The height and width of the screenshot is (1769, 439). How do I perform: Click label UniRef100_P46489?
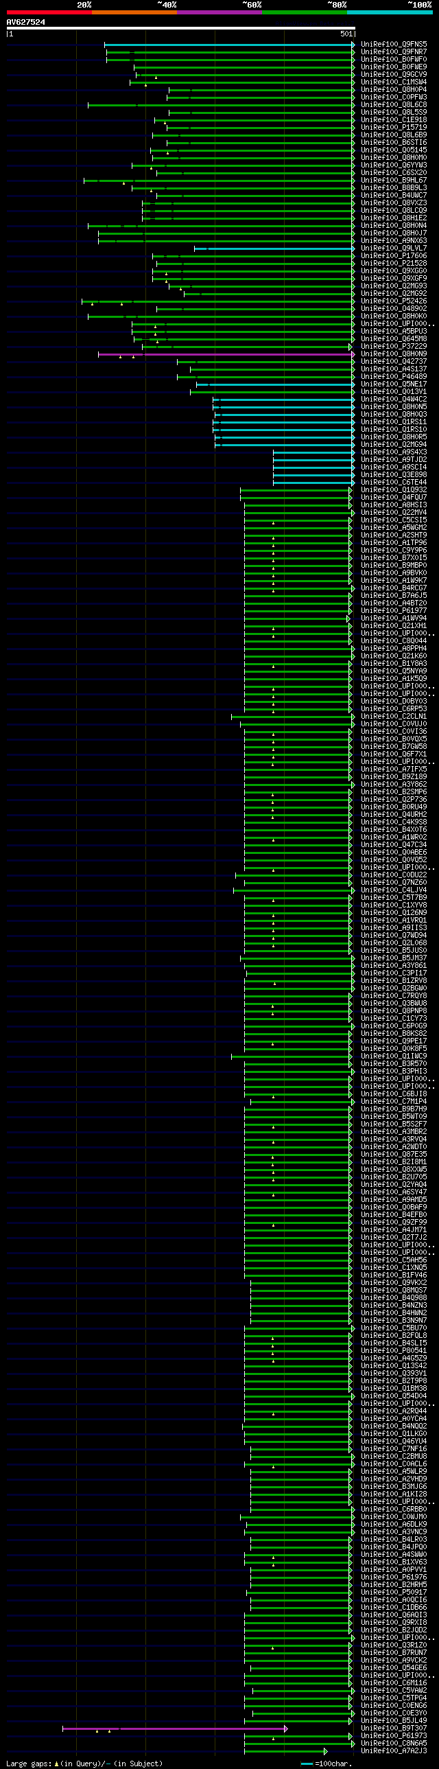(x=394, y=377)
